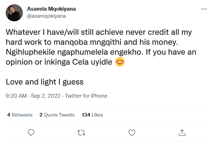Image resolution: width=213 pixels, height=141 pixels.
Task: Open Asavela Mqokiyana's profile picture
Action: point(14,13)
